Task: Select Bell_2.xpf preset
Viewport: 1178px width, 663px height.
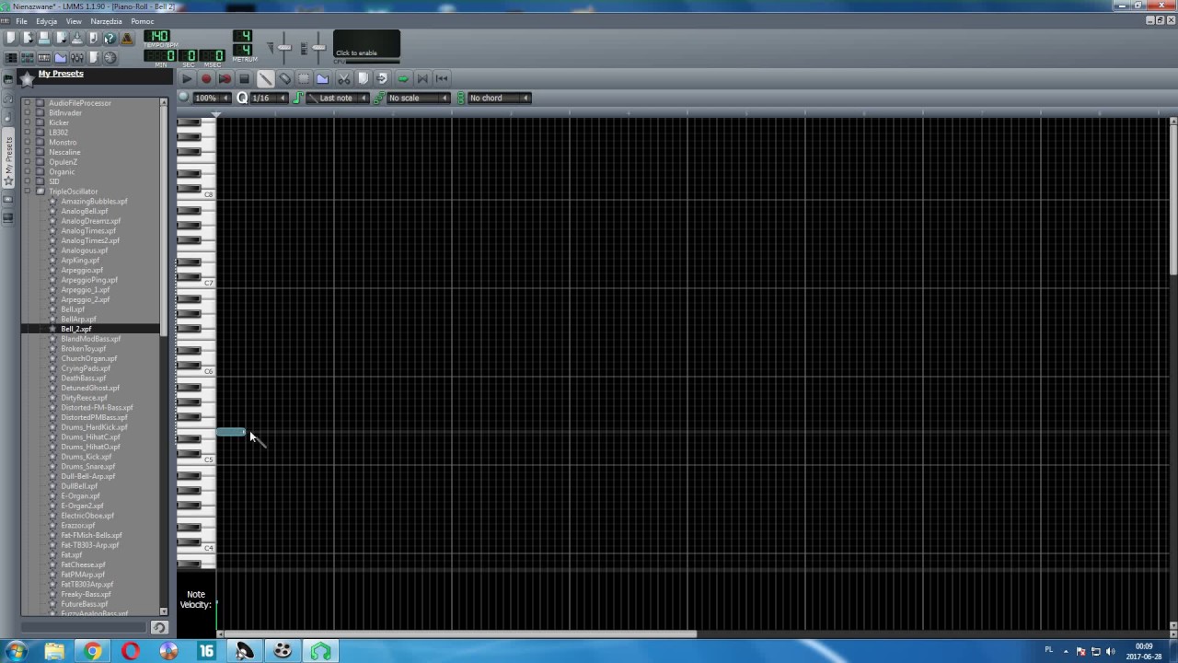Action: [x=76, y=329]
